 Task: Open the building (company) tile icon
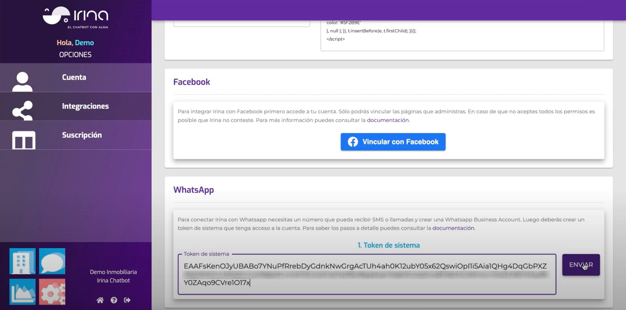click(23, 261)
